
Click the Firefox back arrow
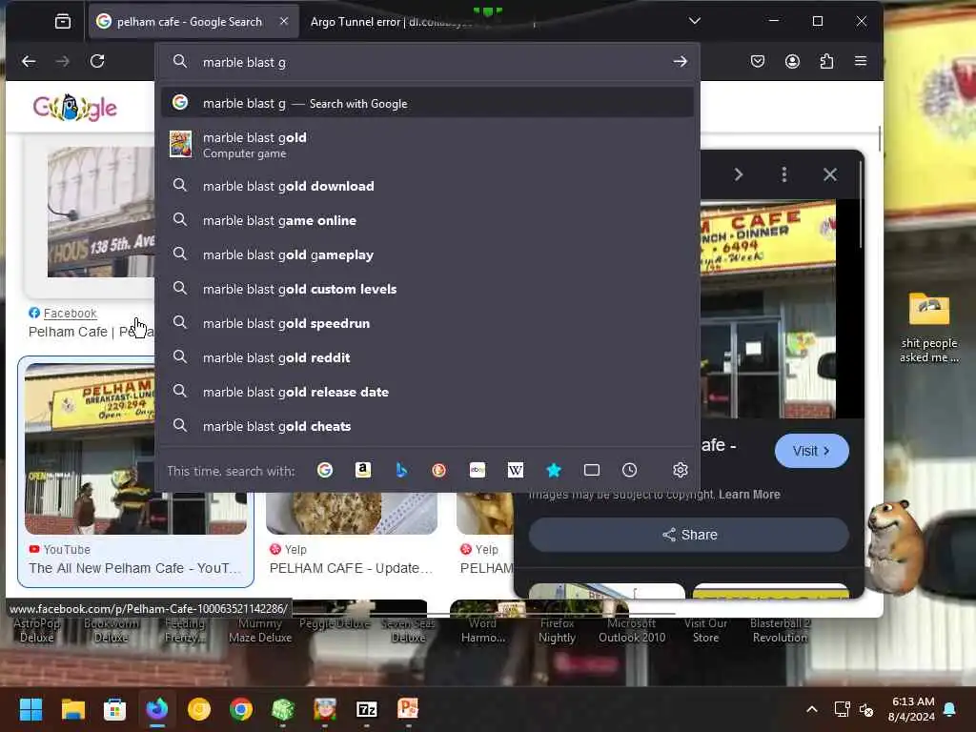click(x=29, y=61)
